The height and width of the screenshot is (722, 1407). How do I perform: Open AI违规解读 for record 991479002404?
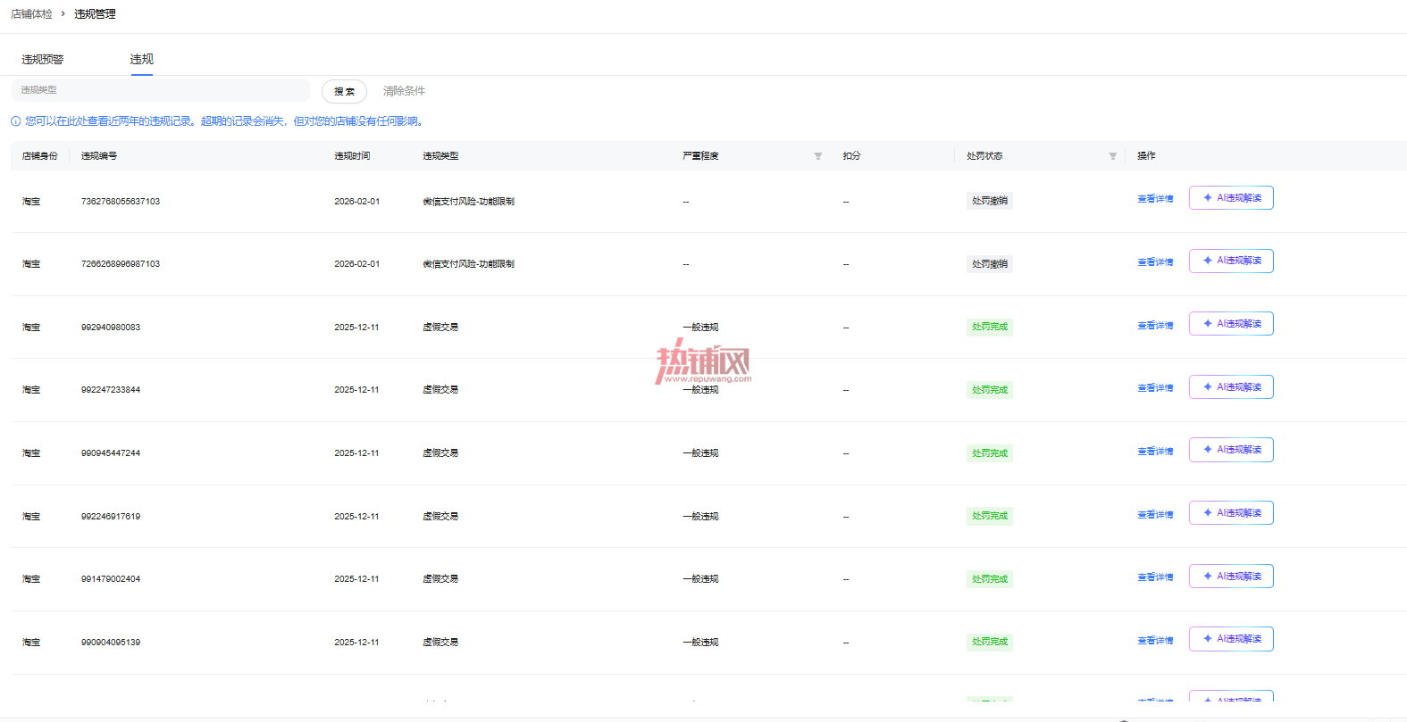point(1231,577)
